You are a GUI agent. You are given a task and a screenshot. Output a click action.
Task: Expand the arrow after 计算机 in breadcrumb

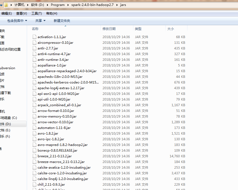28,5
